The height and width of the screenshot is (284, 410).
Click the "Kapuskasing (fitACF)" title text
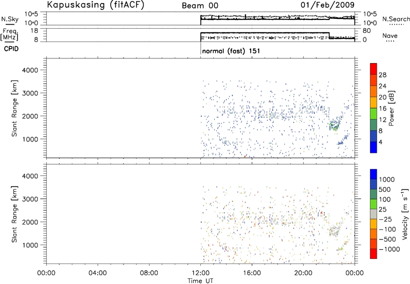tap(95, 5)
